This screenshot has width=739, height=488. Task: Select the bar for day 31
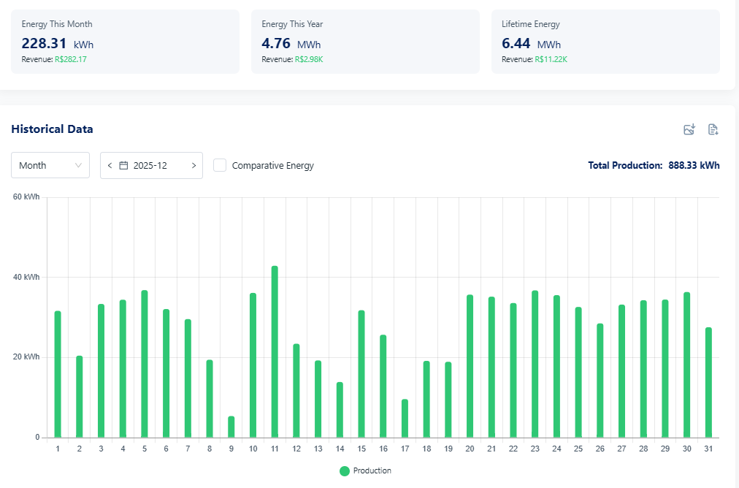click(x=708, y=382)
